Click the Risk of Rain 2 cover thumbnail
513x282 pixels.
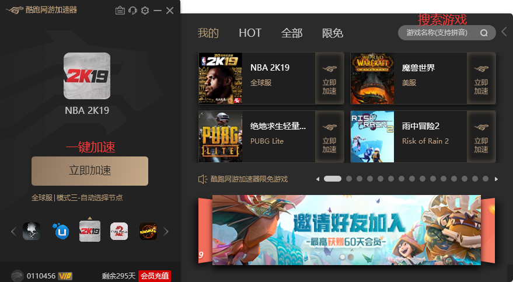[x=372, y=137]
